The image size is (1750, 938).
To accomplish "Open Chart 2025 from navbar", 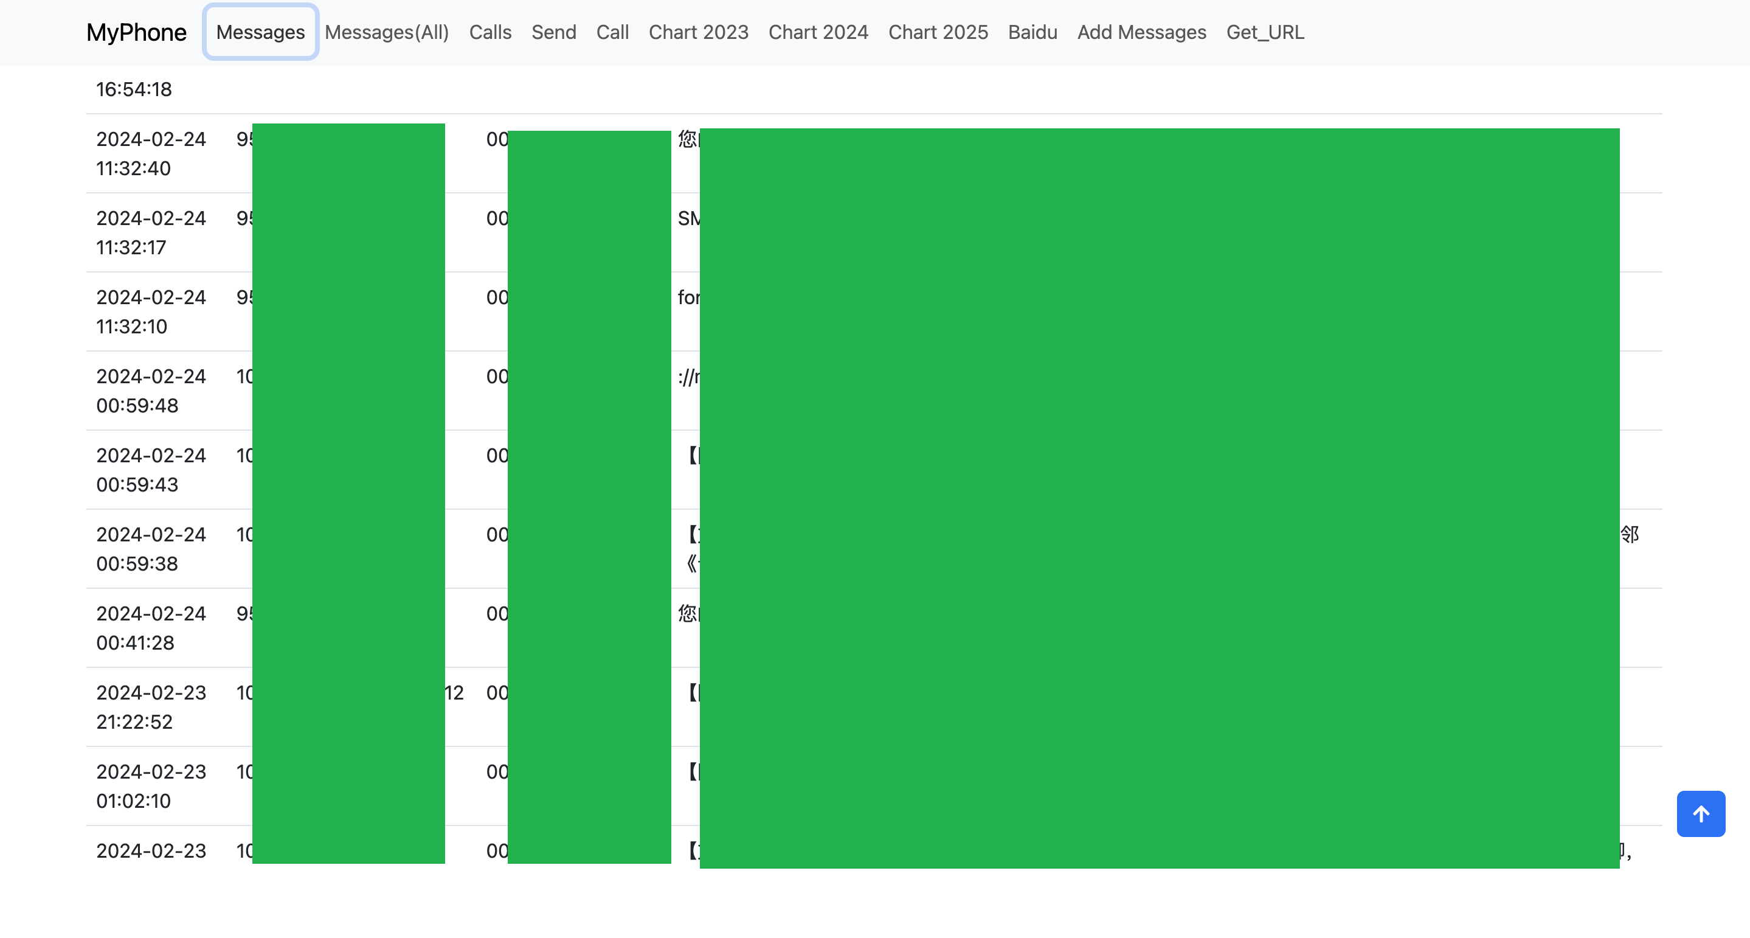I will pos(938,32).
